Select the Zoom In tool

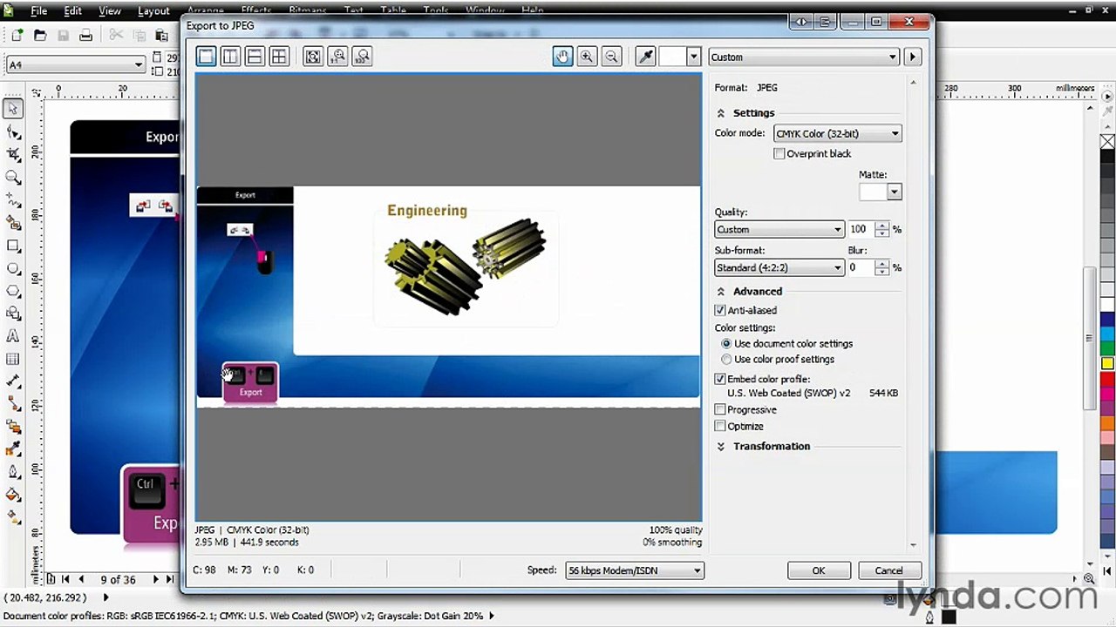(x=587, y=57)
